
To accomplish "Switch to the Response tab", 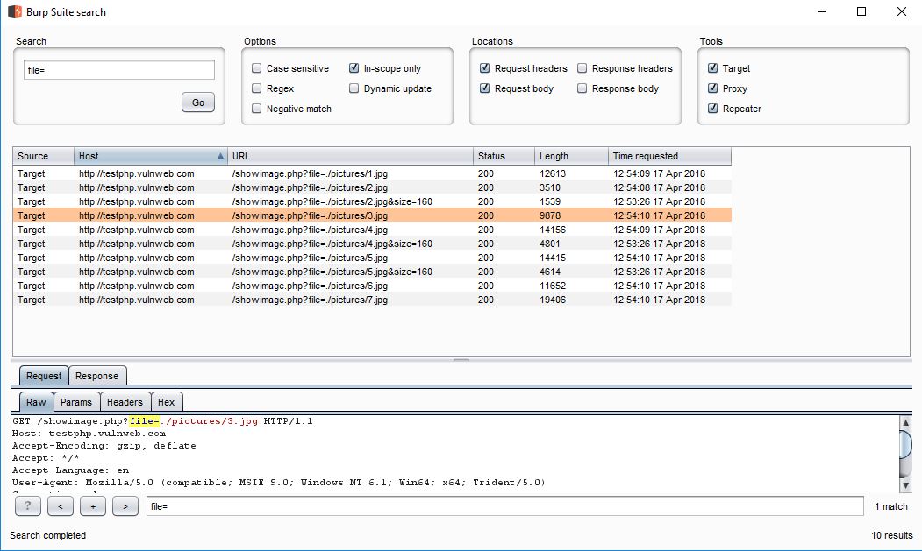I will point(97,376).
